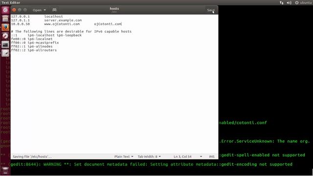Switch to the Terminal launcher icon
Viewport: 313px width, 176px height.
5,44
